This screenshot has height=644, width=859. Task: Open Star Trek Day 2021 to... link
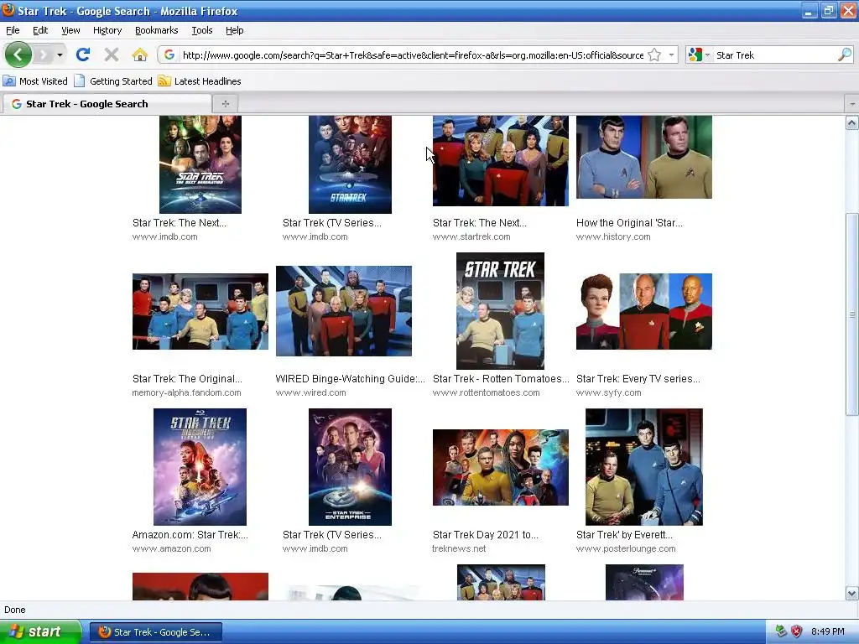tap(486, 535)
